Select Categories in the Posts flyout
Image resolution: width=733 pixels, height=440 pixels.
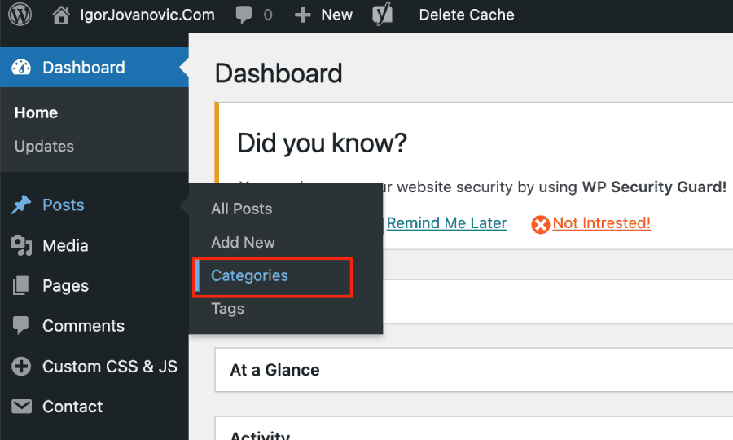click(x=249, y=275)
